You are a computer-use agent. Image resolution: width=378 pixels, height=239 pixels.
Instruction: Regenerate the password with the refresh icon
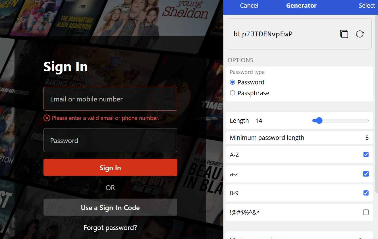tap(360, 34)
